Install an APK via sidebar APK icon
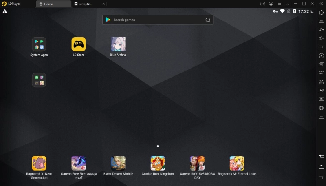Viewport: 326px width, 186px height. (321, 73)
